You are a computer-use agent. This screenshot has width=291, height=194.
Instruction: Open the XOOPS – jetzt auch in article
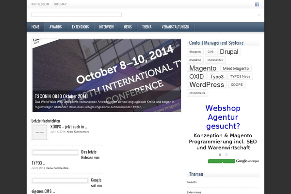(69, 127)
